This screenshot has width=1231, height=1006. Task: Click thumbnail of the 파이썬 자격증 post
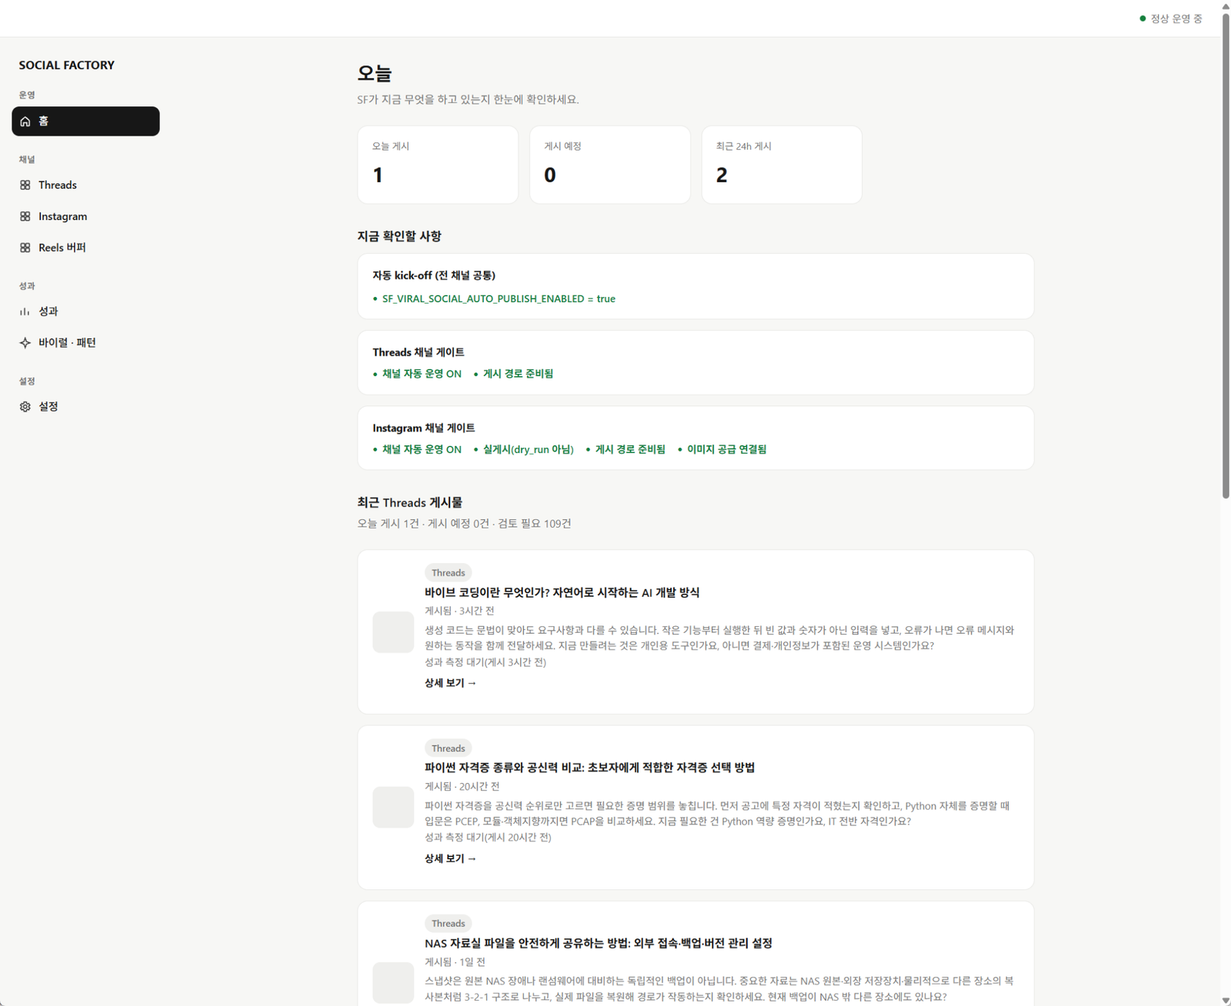(393, 808)
